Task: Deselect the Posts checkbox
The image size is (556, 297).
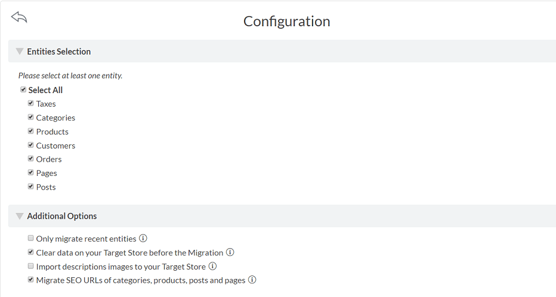Action: (31, 187)
